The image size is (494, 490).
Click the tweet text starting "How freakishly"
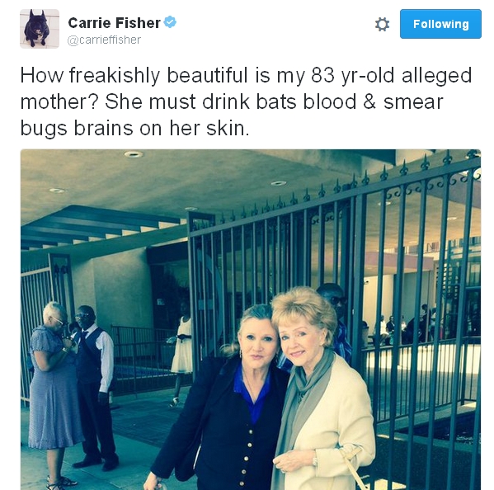pos(246,101)
